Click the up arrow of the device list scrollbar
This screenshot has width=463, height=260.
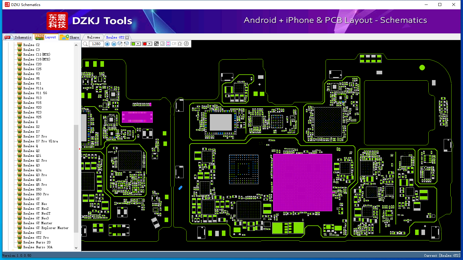tap(76, 45)
